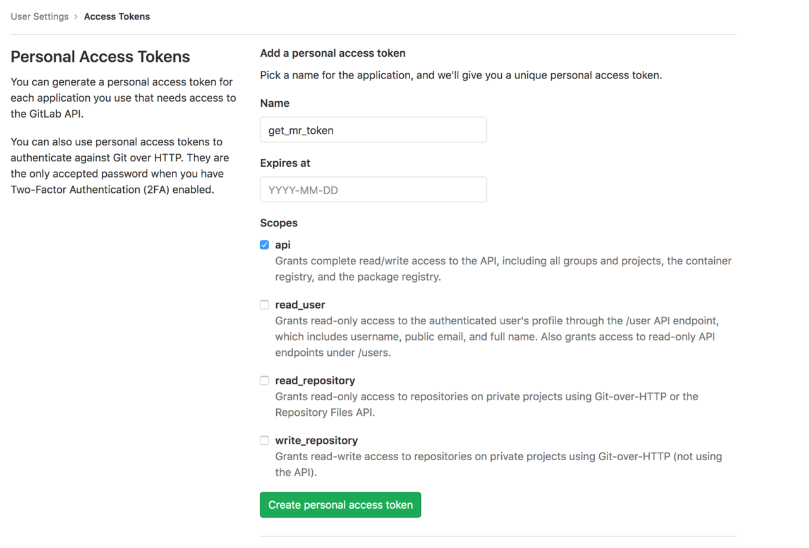Screen dimensions: 809x548
Task: Focus the Name field containing get_mr_token
Action: point(373,130)
